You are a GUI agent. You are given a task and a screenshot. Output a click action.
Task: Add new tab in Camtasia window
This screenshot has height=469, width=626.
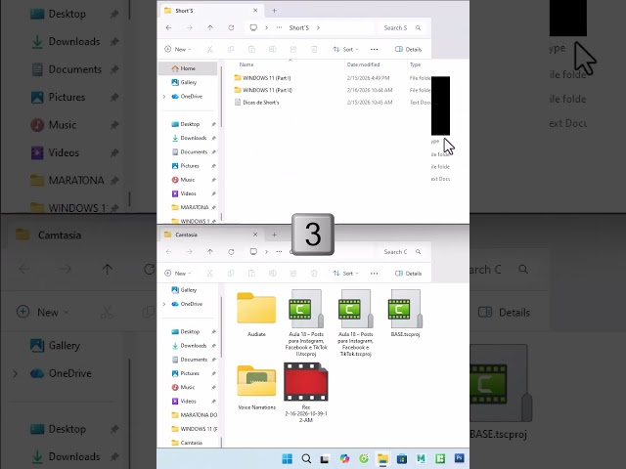tap(274, 234)
